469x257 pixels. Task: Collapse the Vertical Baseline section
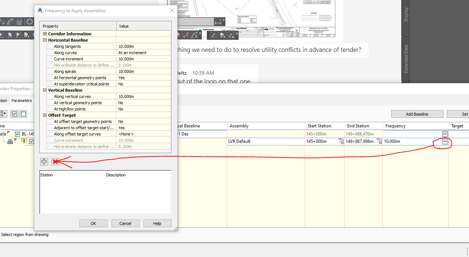44,90
